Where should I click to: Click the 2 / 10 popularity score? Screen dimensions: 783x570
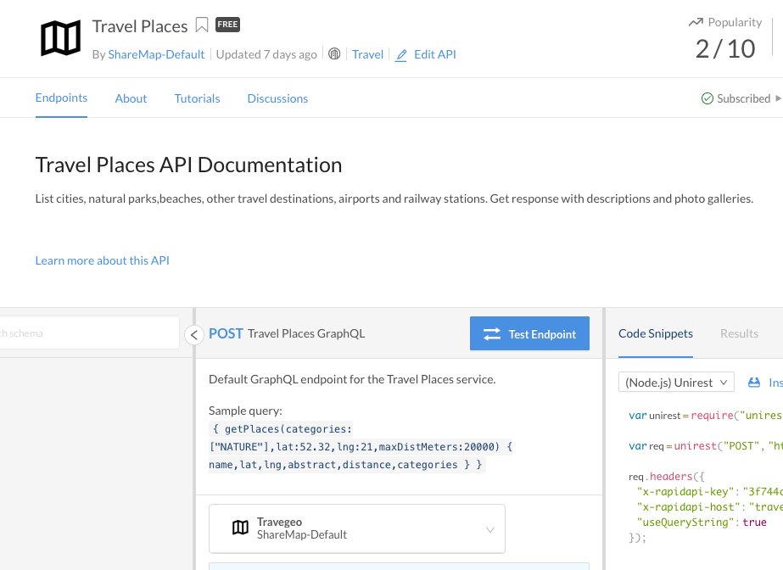(725, 49)
